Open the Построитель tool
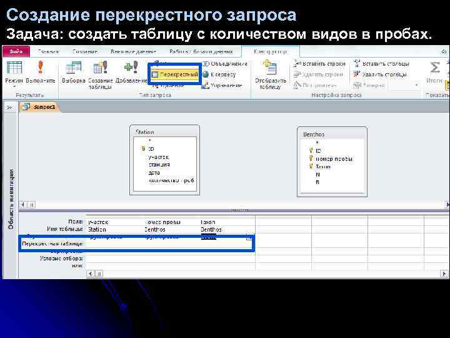Screen dimensions: 450x338 315,85
